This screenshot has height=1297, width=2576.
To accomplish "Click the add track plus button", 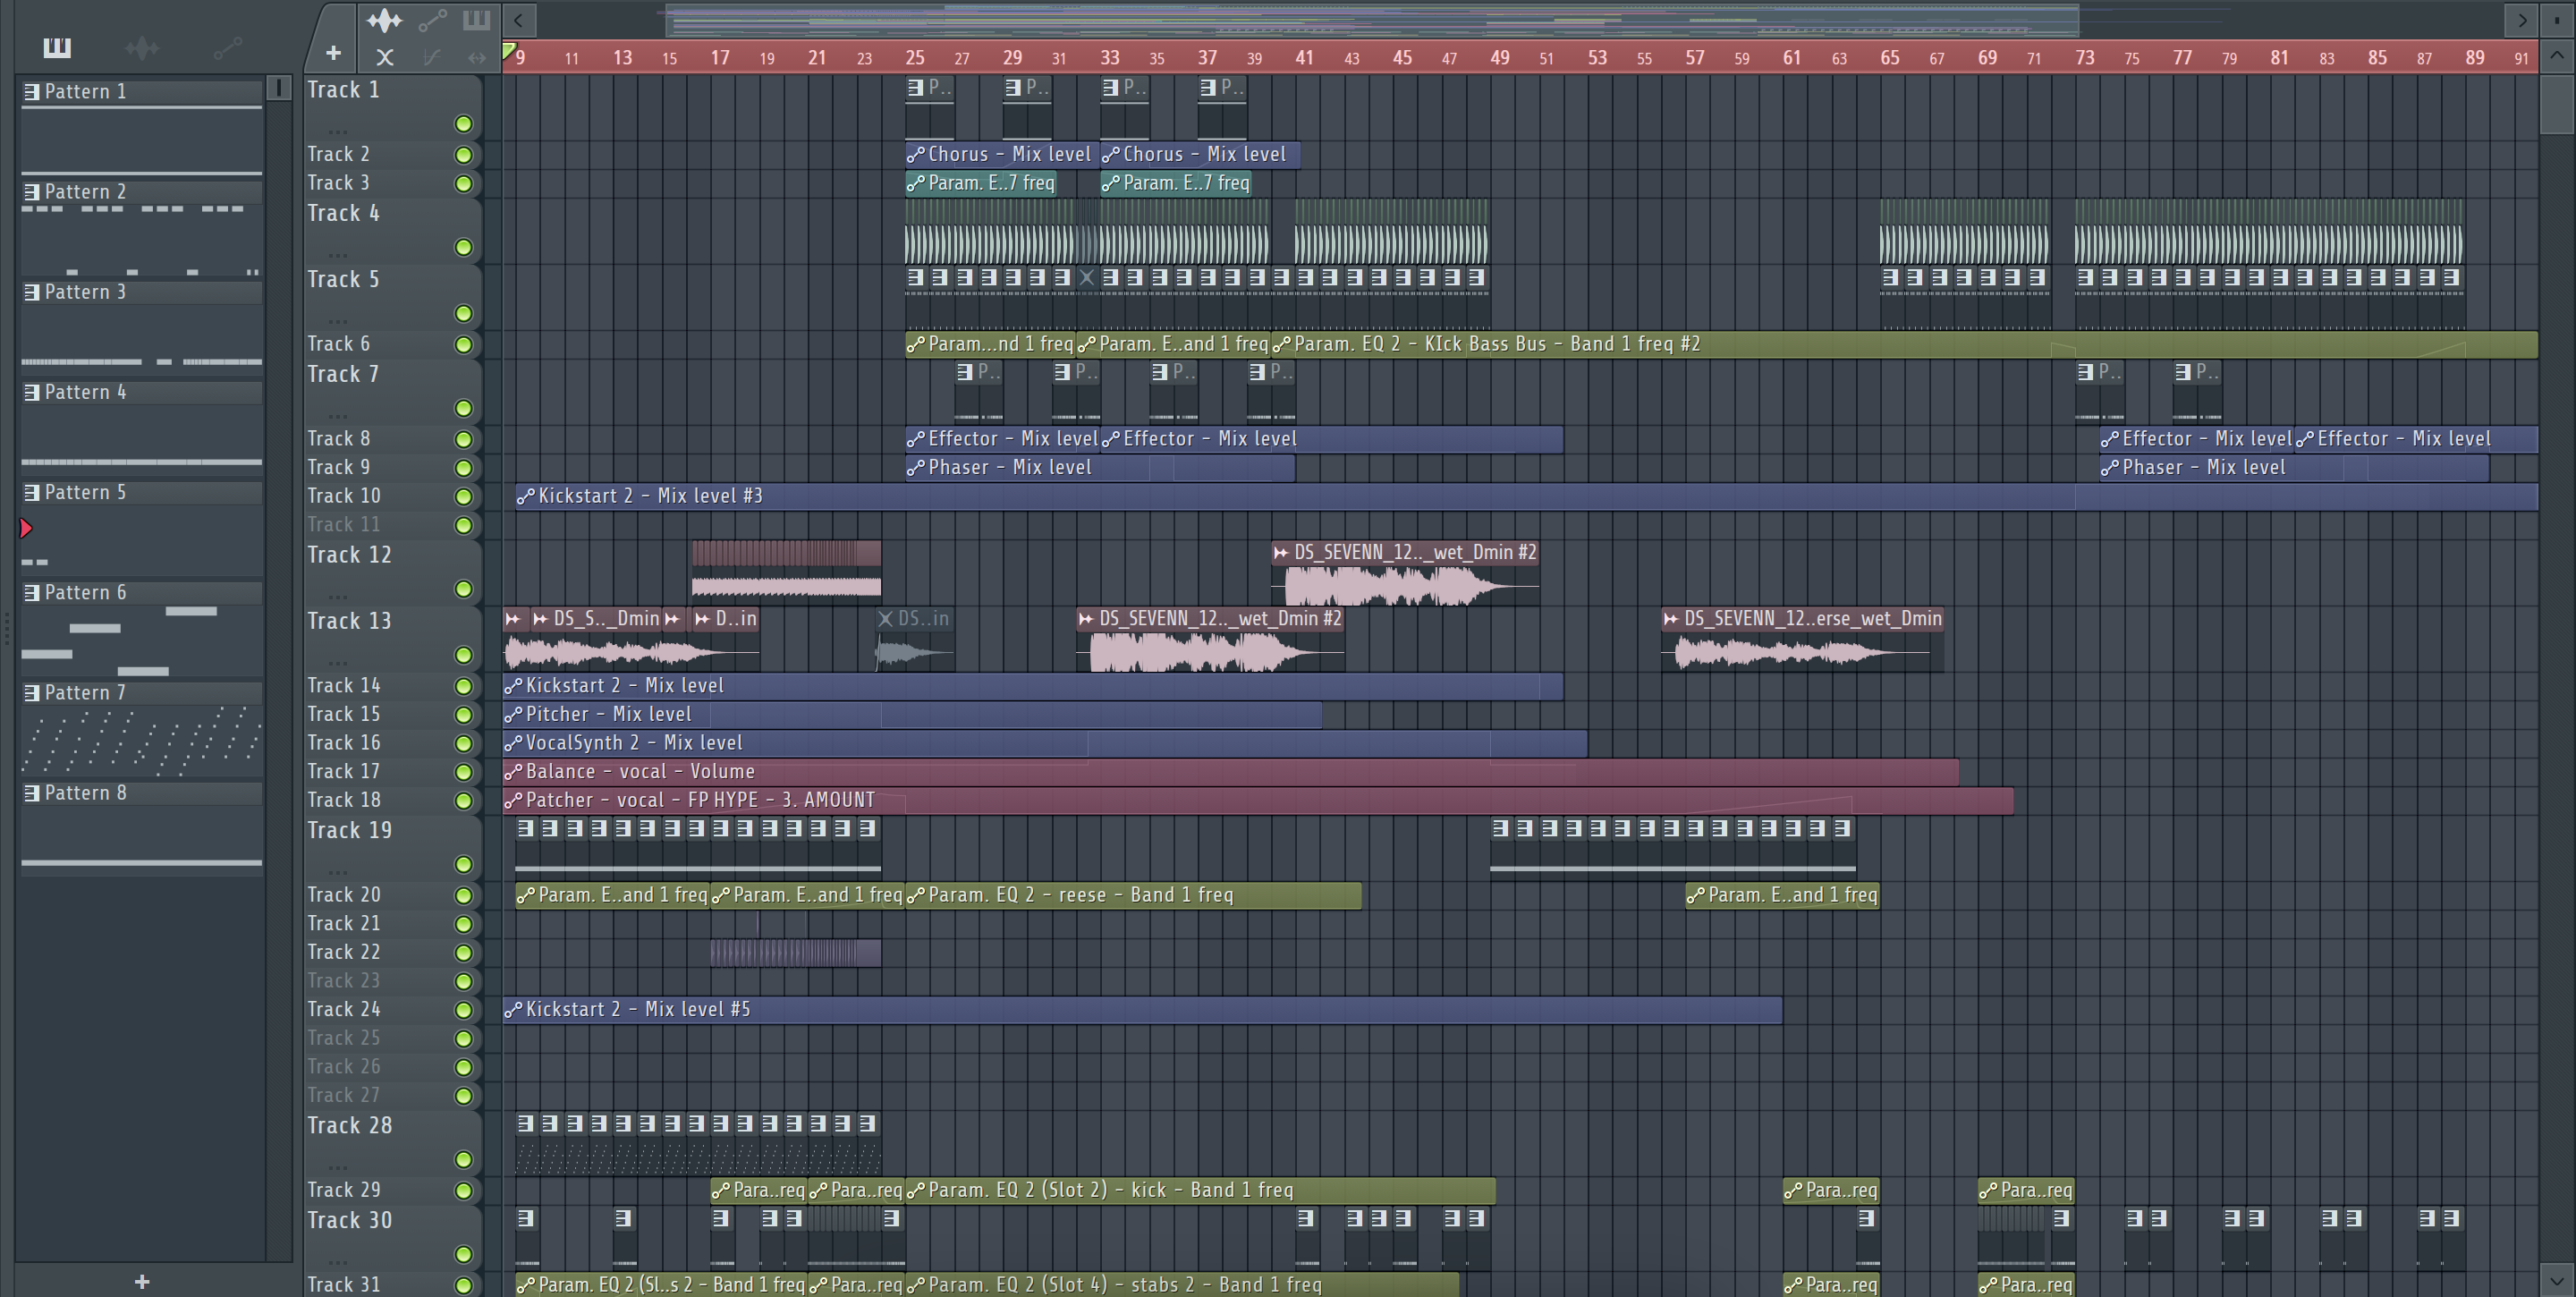I will [x=334, y=53].
